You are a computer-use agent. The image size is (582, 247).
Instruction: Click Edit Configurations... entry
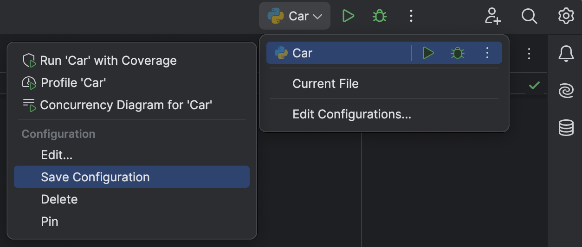[x=351, y=114]
